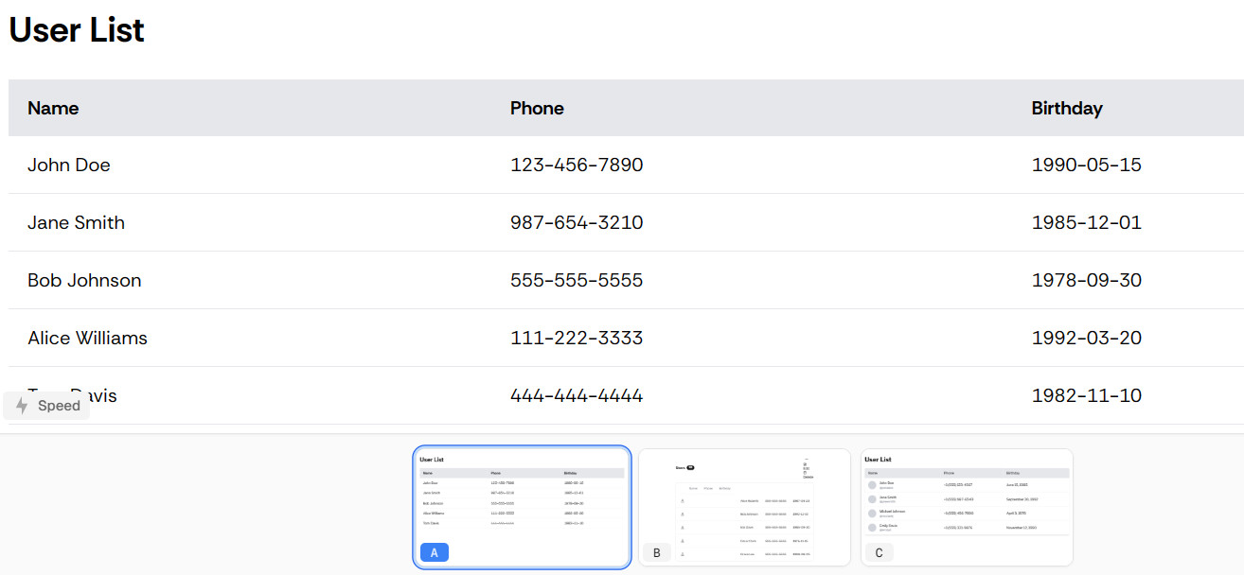Click phone number 444-444-4444
The image size is (1244, 575).
tap(577, 395)
